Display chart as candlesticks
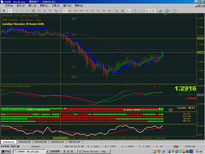Viewport: 205px width, 154px height. 122,11
